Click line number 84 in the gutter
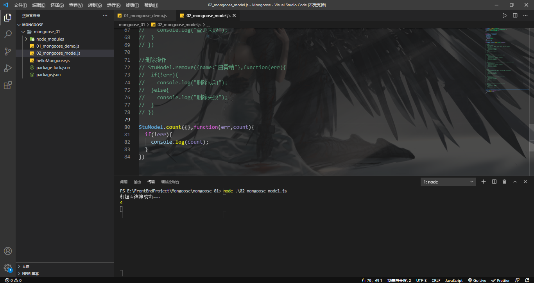 (x=127, y=157)
